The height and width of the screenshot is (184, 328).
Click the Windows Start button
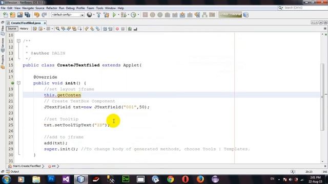point(6,179)
